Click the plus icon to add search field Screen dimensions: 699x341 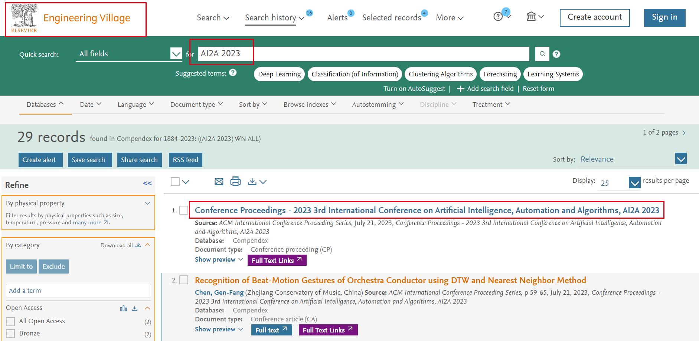(x=461, y=89)
